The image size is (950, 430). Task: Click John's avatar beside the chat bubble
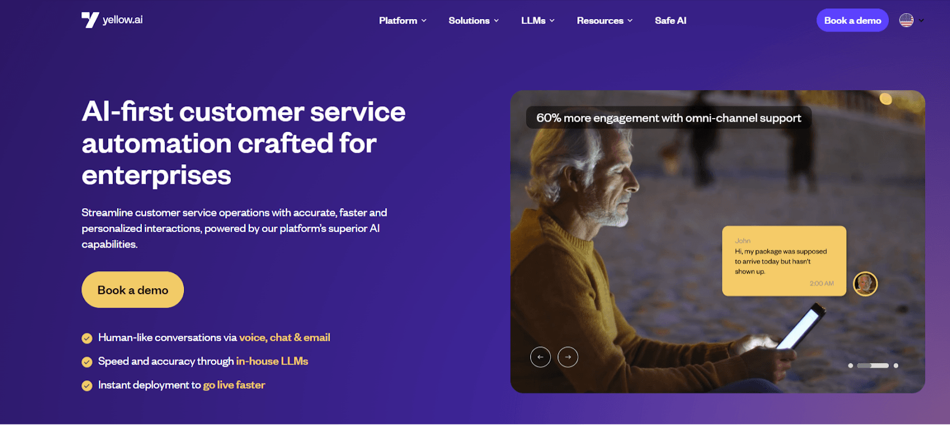(x=866, y=284)
